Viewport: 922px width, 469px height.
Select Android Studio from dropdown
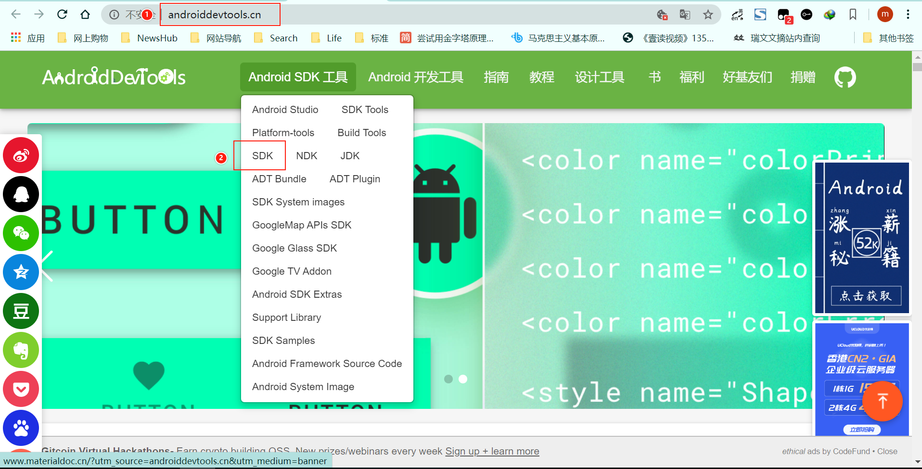[285, 110]
